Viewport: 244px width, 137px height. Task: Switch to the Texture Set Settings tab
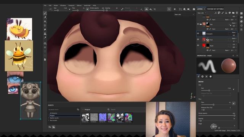[215, 9]
